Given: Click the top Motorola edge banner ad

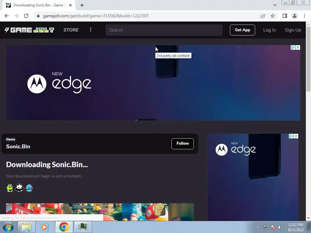Looking at the screenshot, I should 153,83.
